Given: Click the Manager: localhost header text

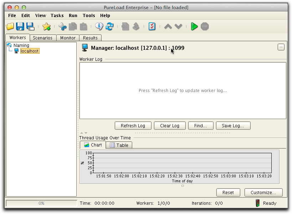Looking at the screenshot, I should pyautogui.click(x=138, y=48).
